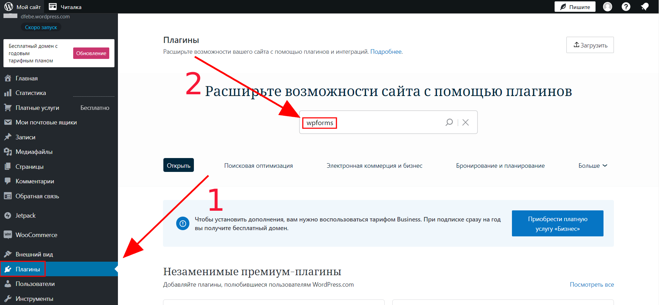Click the Инструменты wrench icon
The width and height of the screenshot is (659, 305).
(x=8, y=299)
